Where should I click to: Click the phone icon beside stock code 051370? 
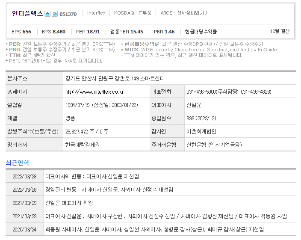point(55,14)
